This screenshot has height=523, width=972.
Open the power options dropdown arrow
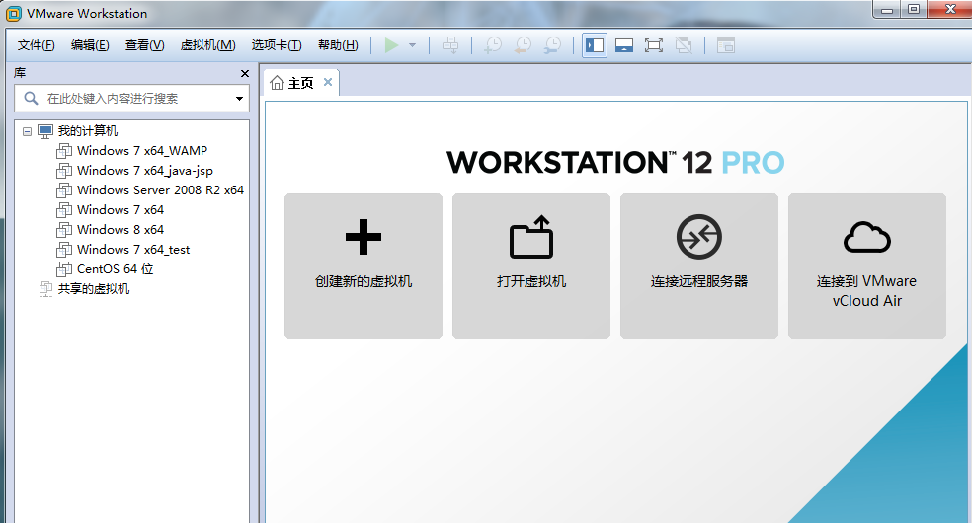(x=412, y=45)
